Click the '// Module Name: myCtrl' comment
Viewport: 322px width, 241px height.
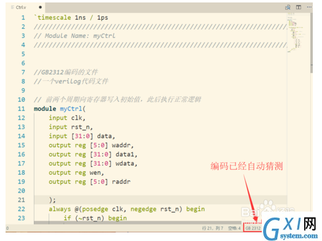(x=74, y=36)
